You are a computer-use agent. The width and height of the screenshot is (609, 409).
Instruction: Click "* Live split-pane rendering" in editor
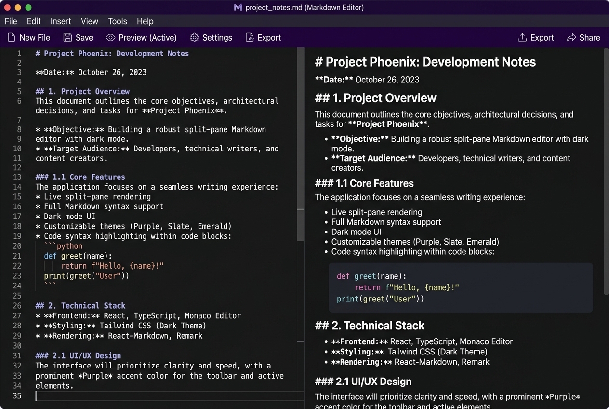pos(93,197)
